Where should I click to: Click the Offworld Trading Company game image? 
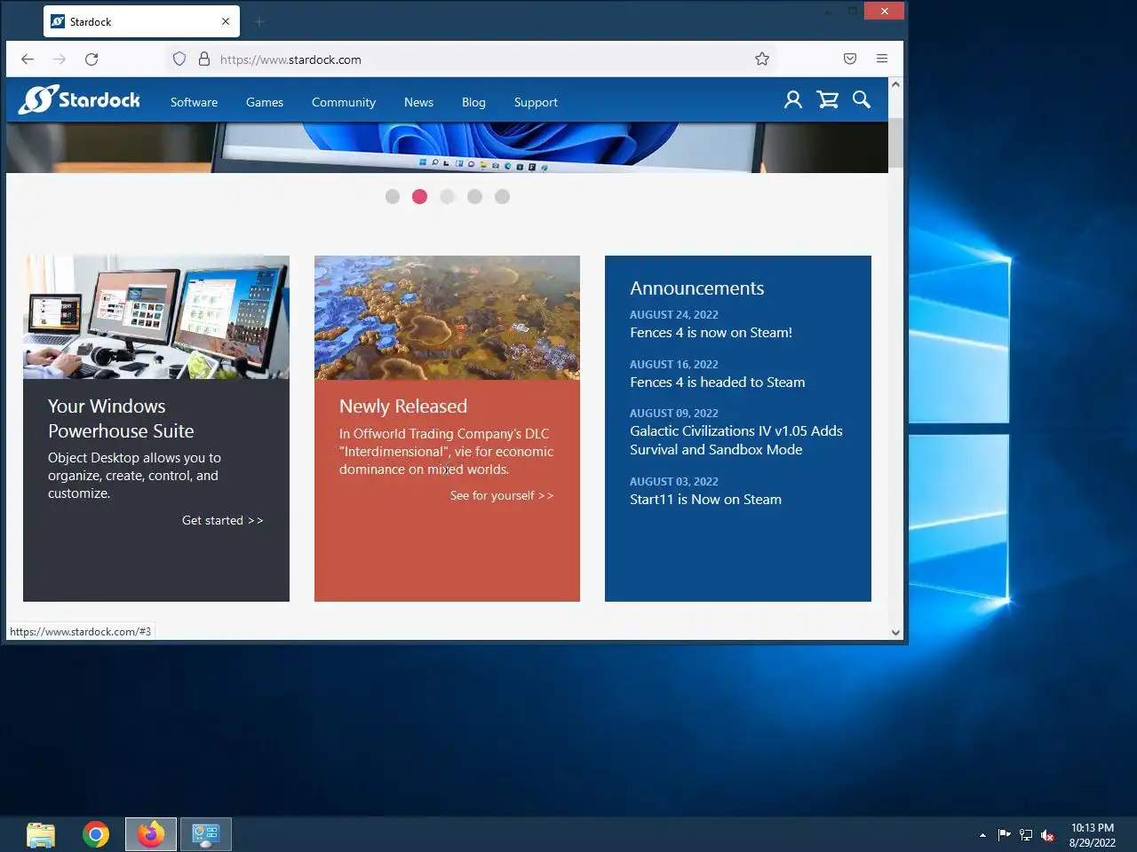pyautogui.click(x=447, y=318)
